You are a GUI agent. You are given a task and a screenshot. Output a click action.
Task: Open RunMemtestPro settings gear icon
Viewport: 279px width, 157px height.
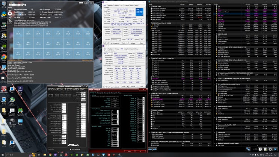pyautogui.click(x=10, y=14)
